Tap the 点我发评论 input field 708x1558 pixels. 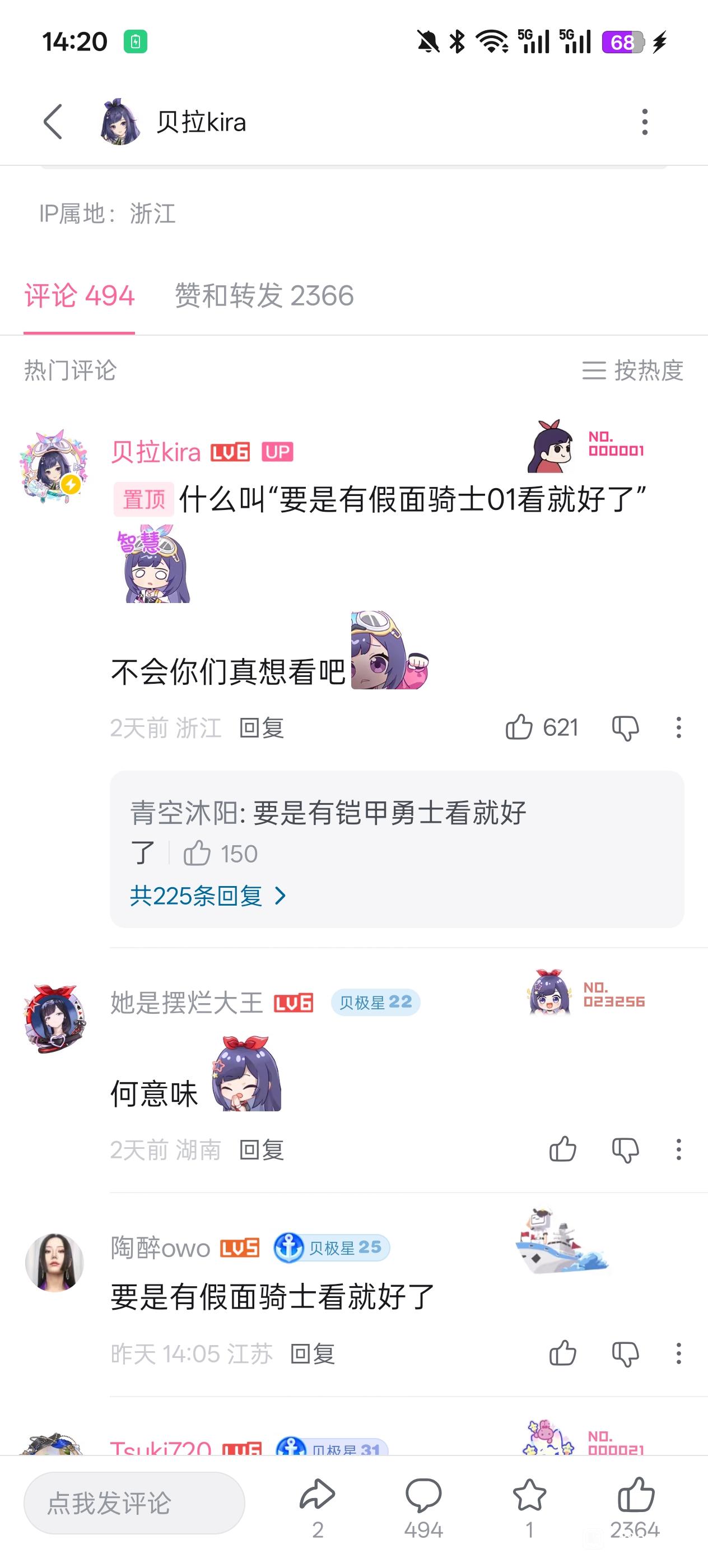pyautogui.click(x=134, y=1503)
